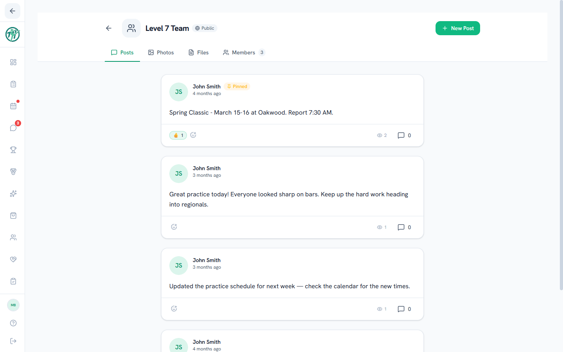Add reaction to Great practice post
The image size is (563, 352).
click(174, 227)
